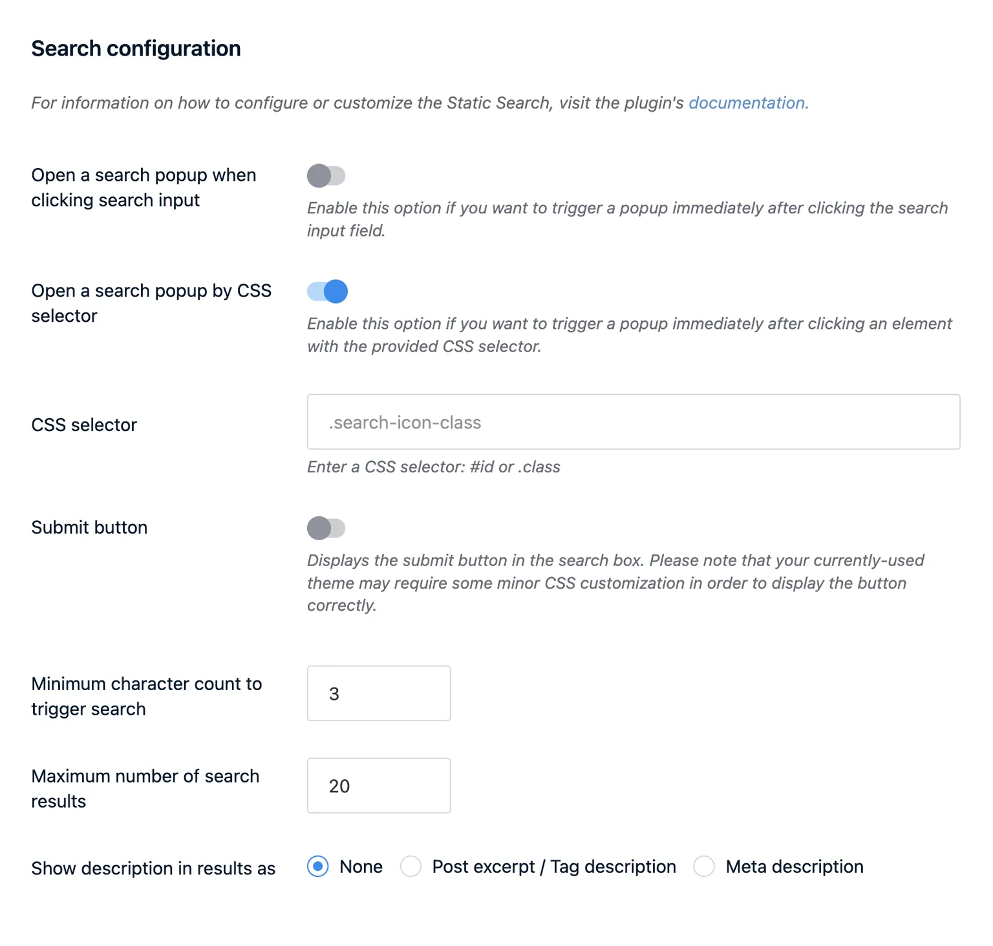Select the None description option

[317, 867]
